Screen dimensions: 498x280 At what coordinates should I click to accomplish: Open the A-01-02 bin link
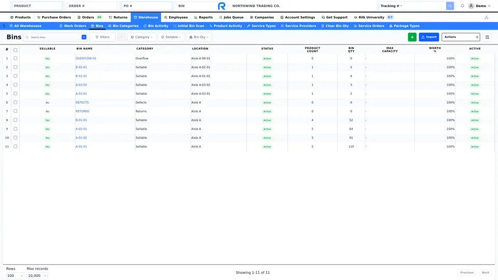(81, 138)
